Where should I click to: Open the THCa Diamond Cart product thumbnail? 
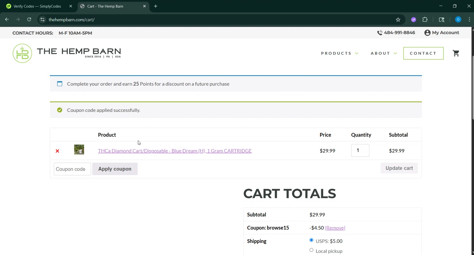click(79, 150)
